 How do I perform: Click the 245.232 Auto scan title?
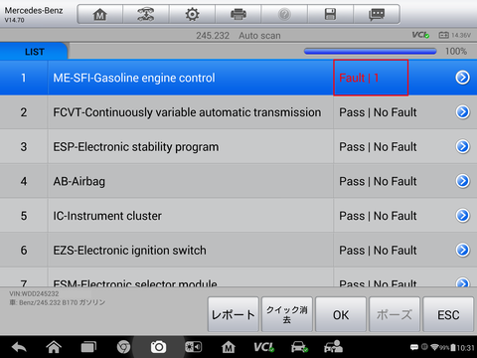[x=238, y=36]
